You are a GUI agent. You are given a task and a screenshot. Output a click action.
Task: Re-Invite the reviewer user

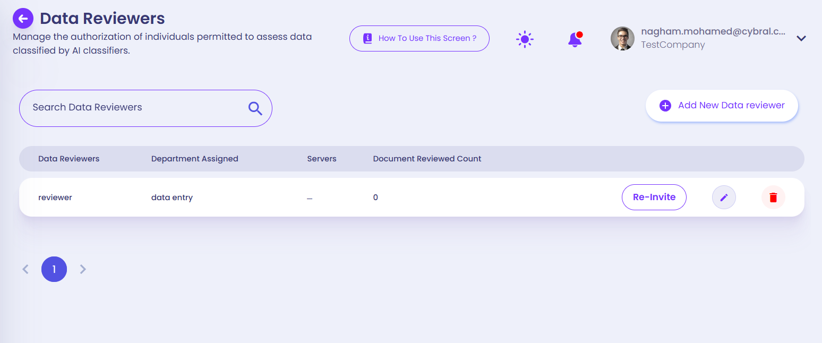tap(654, 198)
